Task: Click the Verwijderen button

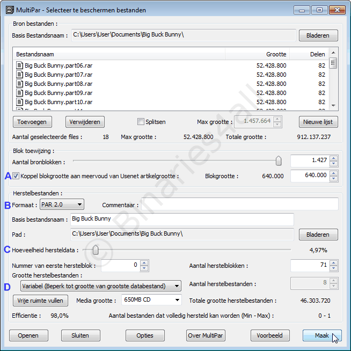Action: click(x=85, y=122)
